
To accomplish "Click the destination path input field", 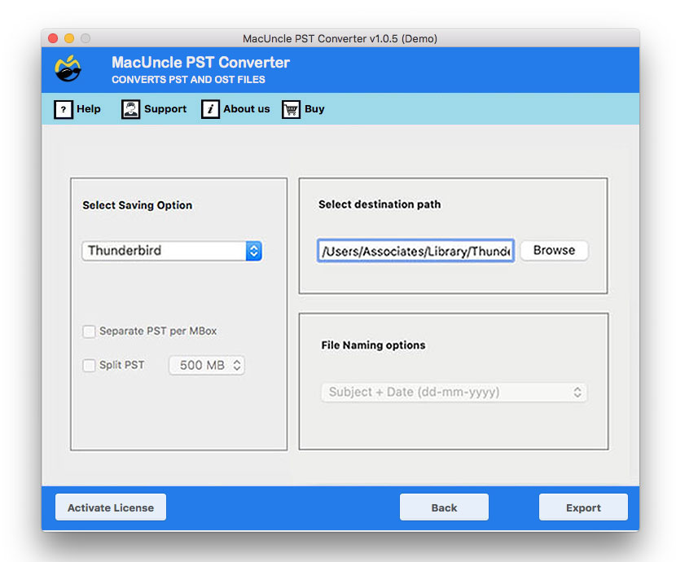I will tap(415, 250).
